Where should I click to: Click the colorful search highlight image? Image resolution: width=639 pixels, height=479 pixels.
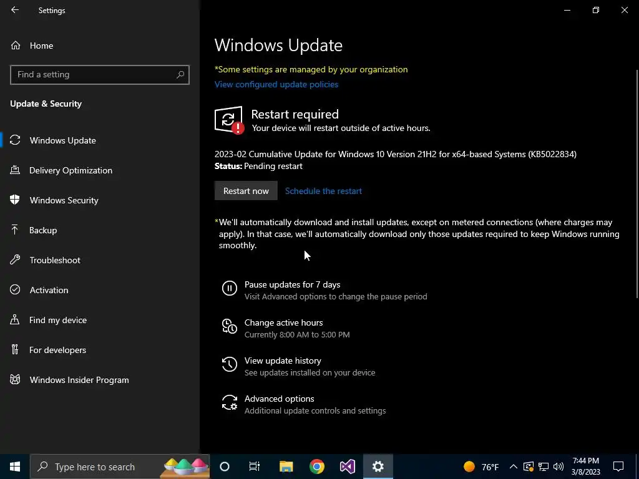point(185,467)
